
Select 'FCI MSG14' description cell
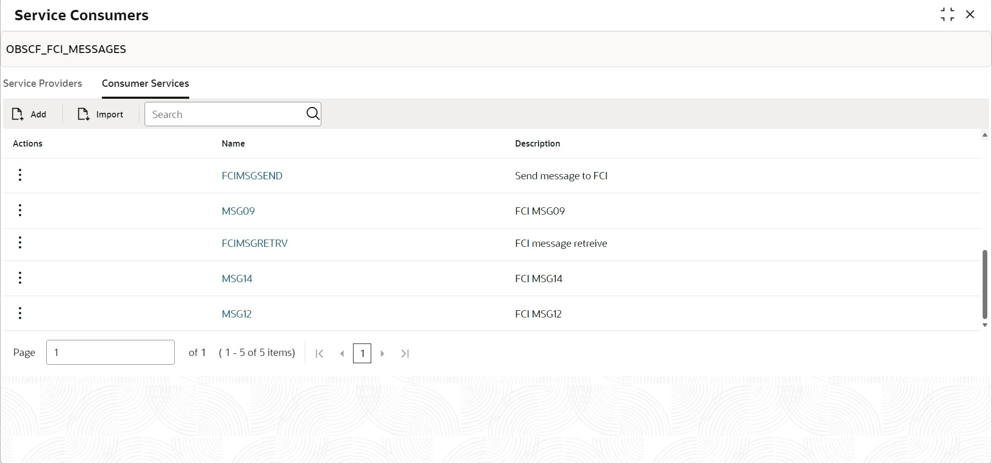[x=539, y=279]
